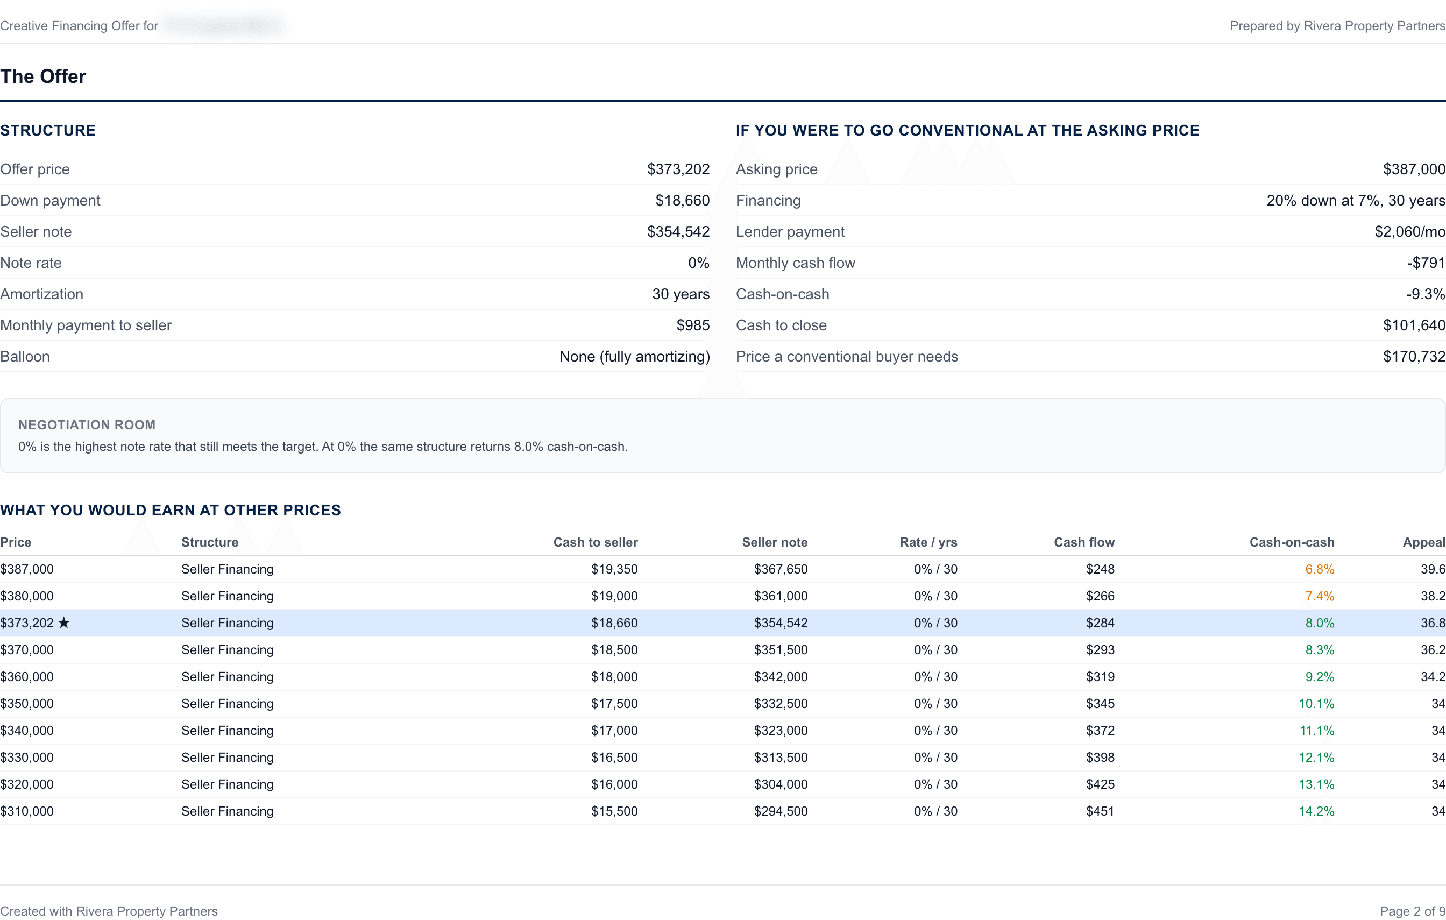
Task: Select the $451 cash flow cell
Action: [x=1100, y=811]
